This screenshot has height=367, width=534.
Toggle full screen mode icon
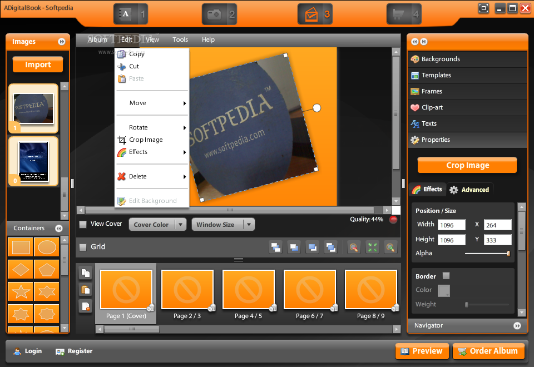point(483,8)
